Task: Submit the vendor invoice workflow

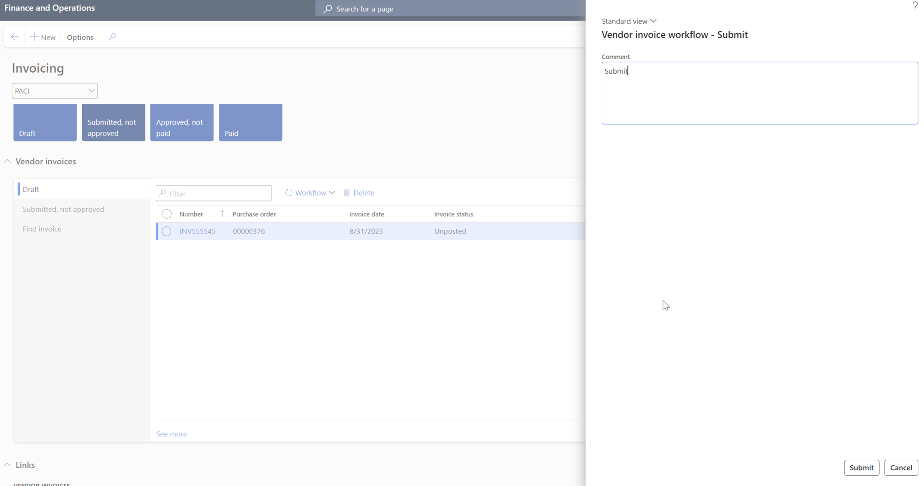Action: [x=861, y=467]
